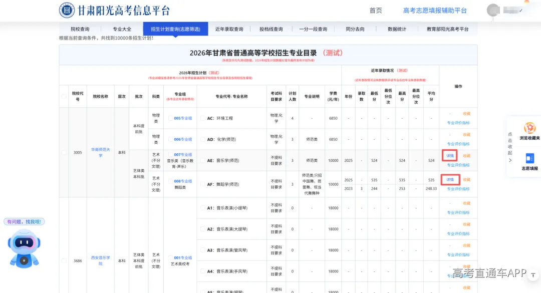Image resolution: width=541 pixels, height=293 pixels.
Task: Check the 005专业组 checkbox
Action: point(170,118)
